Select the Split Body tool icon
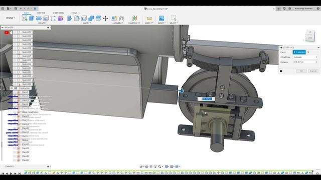Image resolution: width=321 pixels, height=180 pixels. (98, 18)
